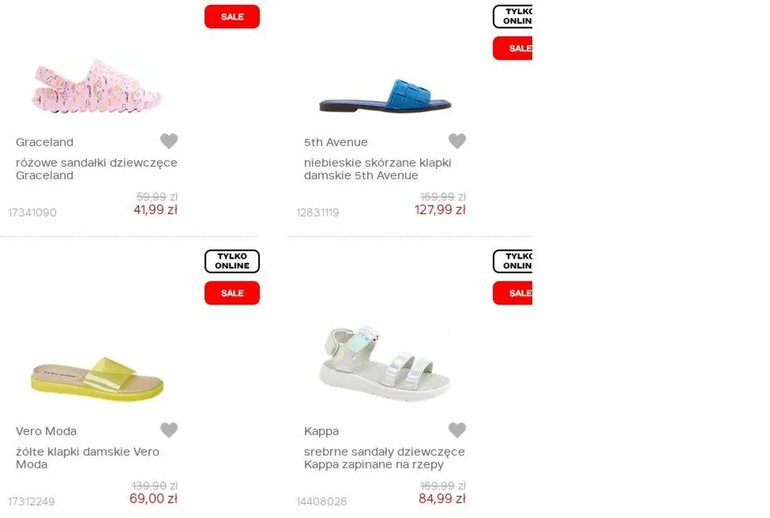
Task: Open the blue 5th Avenue slide photo
Action: [385, 95]
